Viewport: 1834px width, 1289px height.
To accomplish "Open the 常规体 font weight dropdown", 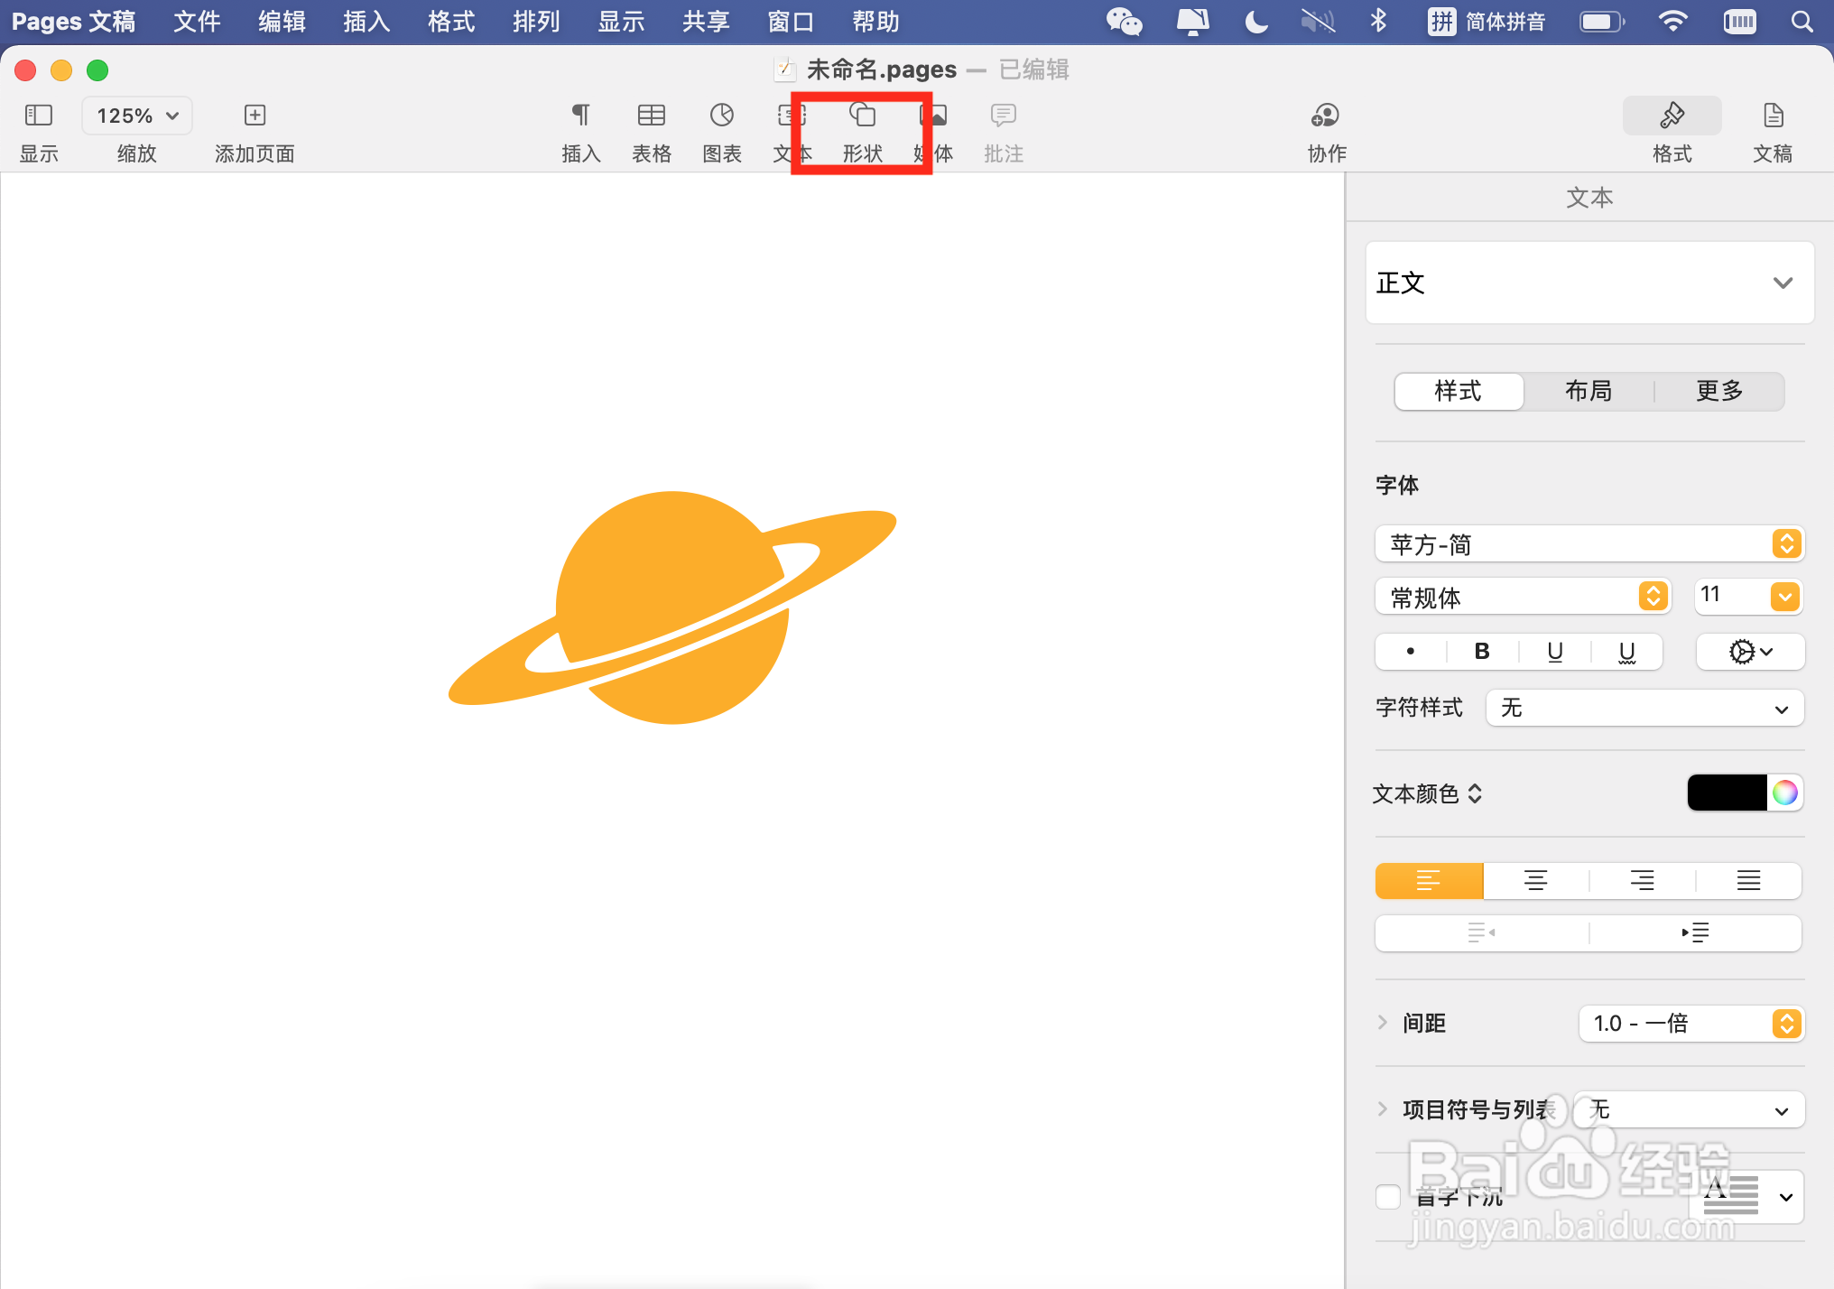I will (1524, 597).
